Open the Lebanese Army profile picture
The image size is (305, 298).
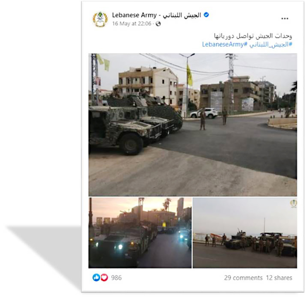pyautogui.click(x=100, y=19)
